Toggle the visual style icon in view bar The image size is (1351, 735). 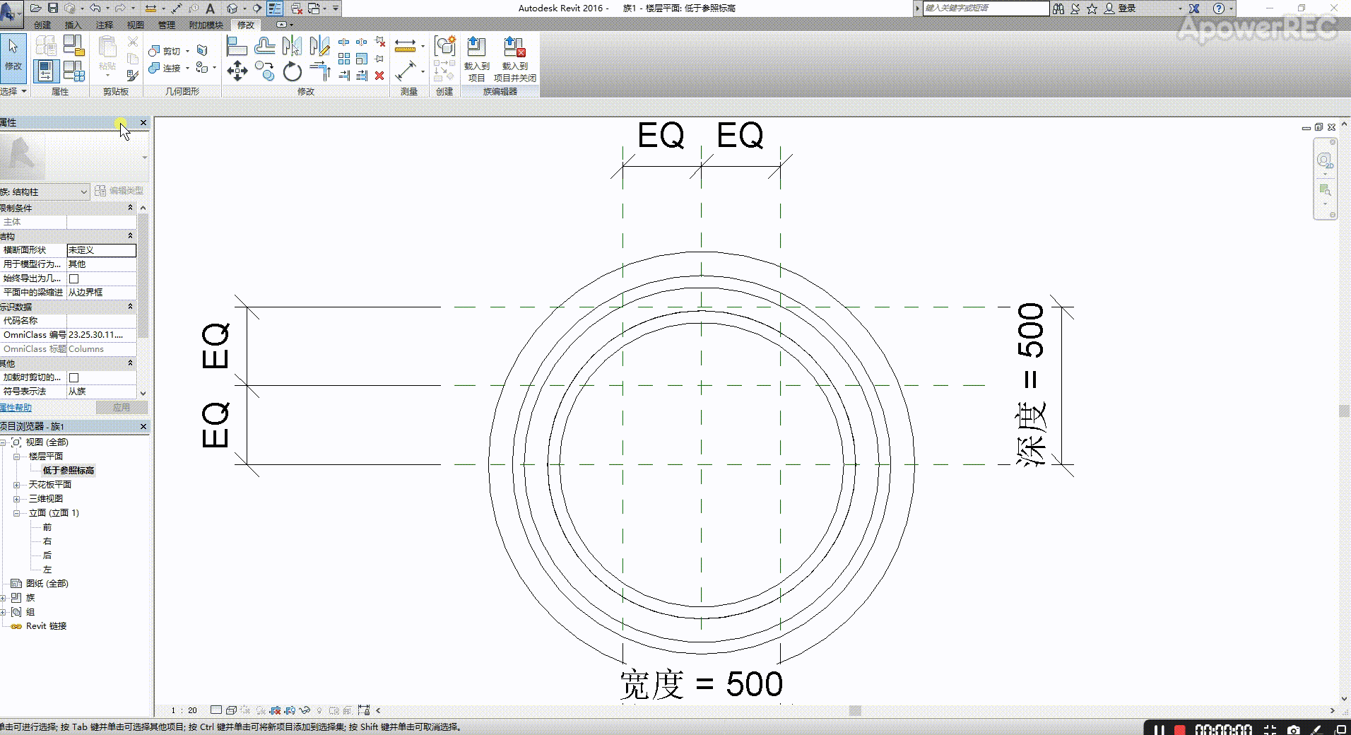pyautogui.click(x=230, y=710)
